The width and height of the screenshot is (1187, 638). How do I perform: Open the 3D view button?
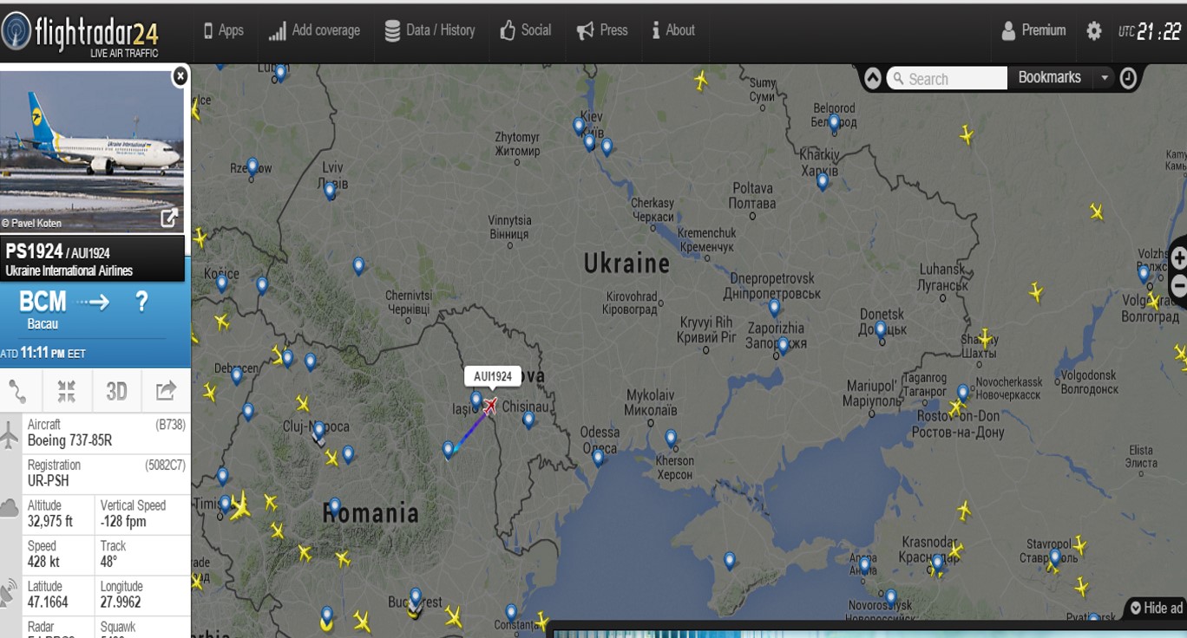tap(116, 392)
